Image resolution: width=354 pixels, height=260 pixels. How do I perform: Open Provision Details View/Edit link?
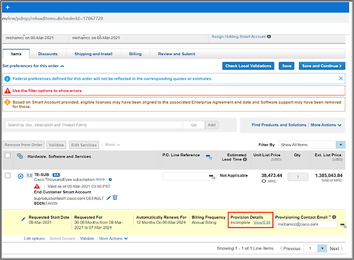(x=262, y=222)
